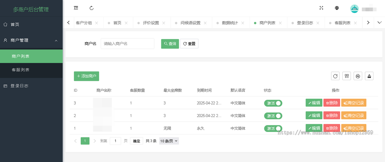Open the 10 条/页 page size dropdown
Image resolution: width=385 pixels, height=162 pixels.
click(169, 141)
